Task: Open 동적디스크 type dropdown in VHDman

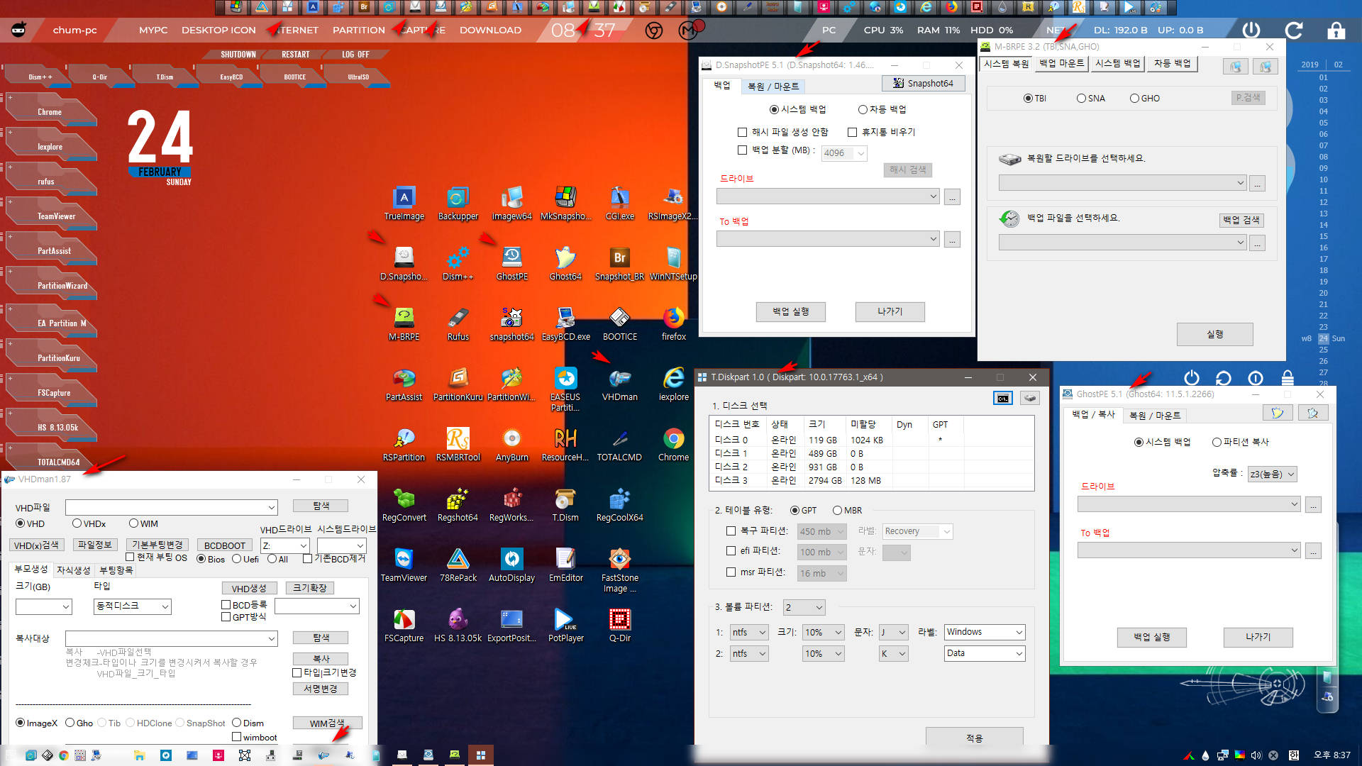Action: pos(132,606)
